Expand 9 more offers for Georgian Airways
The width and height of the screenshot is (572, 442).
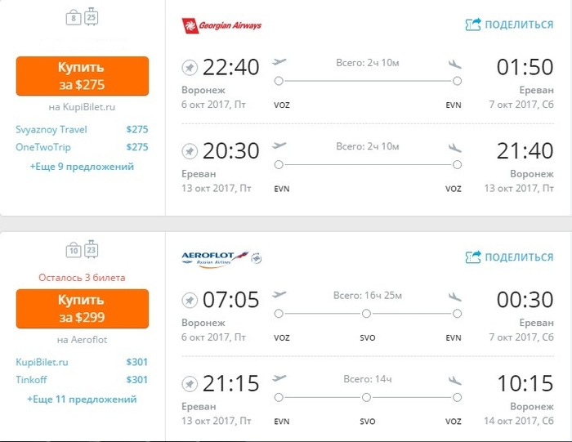click(x=82, y=167)
